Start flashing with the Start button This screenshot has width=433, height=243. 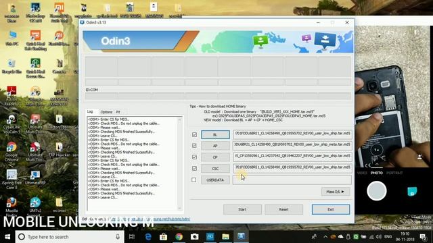point(242,209)
